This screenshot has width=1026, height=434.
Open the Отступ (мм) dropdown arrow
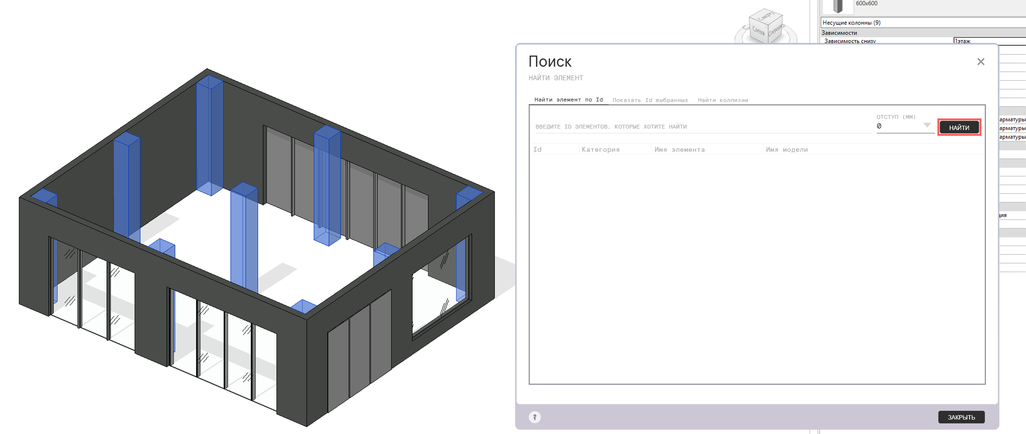(927, 126)
